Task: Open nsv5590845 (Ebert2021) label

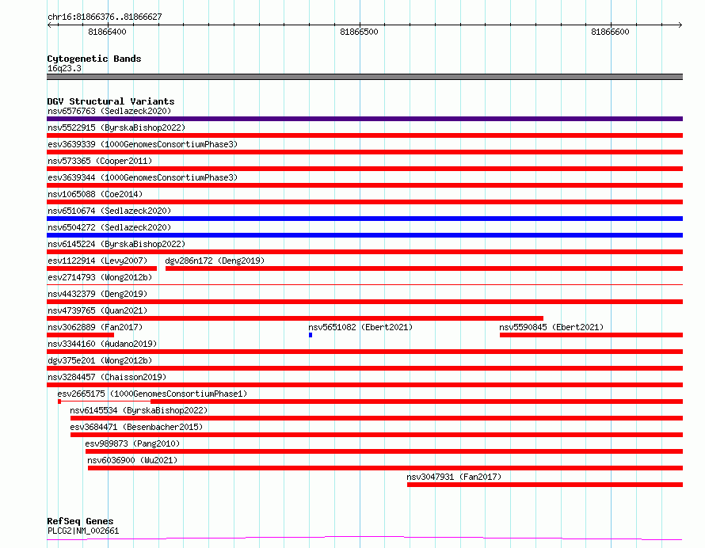Action: [x=551, y=327]
